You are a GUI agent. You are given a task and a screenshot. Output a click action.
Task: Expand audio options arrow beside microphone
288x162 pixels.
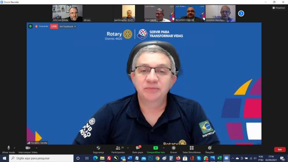15,148
